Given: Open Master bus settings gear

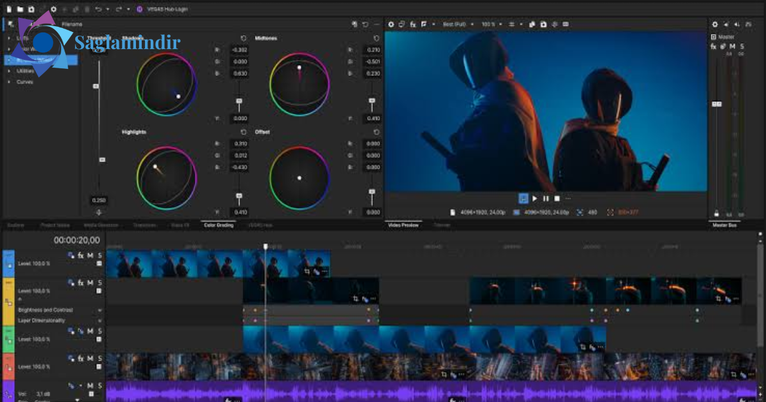Looking at the screenshot, I should coord(715,24).
